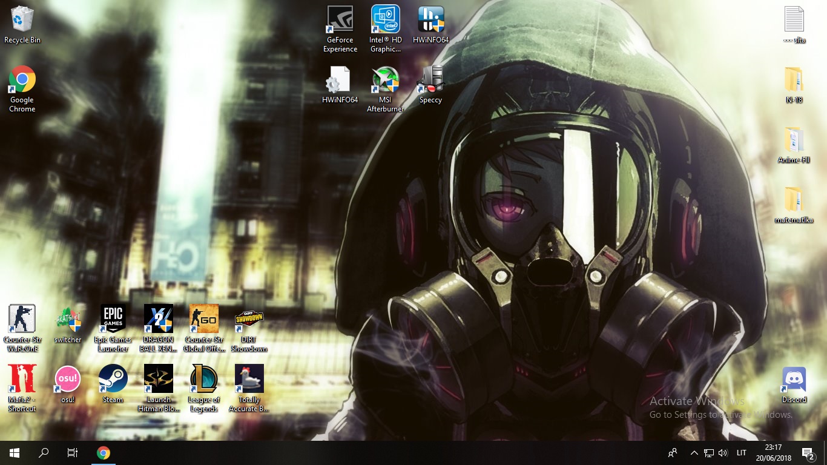Select the DiRT Showdown shortcut
The image size is (827, 465).
(249, 328)
